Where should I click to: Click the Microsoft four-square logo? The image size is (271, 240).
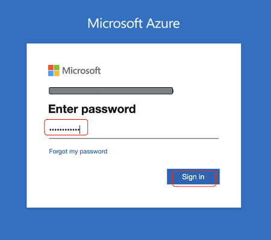click(x=54, y=70)
